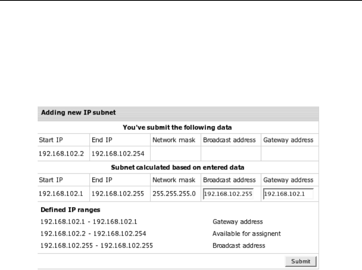Click the calculated Start IP cell 192.168.102.1
This screenshot has width=362, height=270.
[61, 194]
